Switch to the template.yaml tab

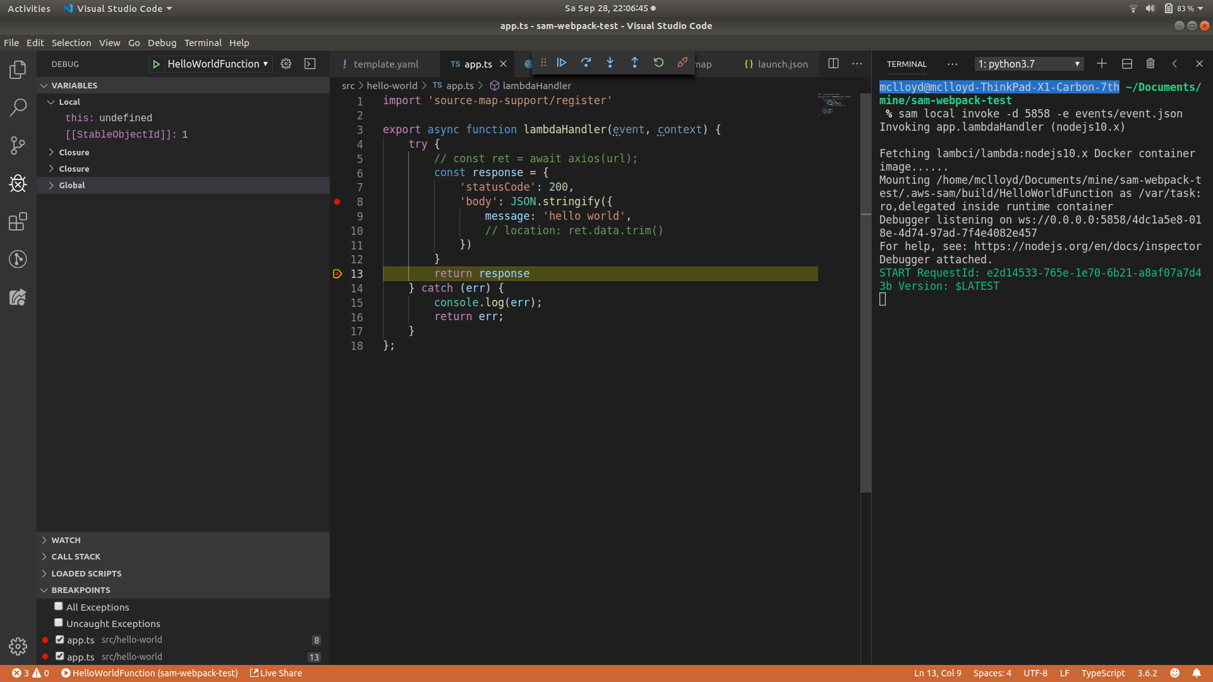coord(386,63)
